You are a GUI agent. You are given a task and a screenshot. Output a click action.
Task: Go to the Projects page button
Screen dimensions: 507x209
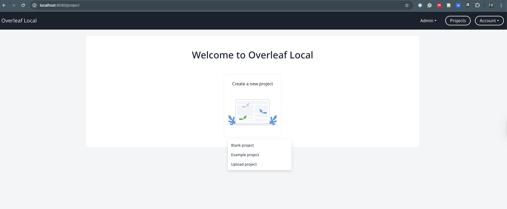coord(458,21)
